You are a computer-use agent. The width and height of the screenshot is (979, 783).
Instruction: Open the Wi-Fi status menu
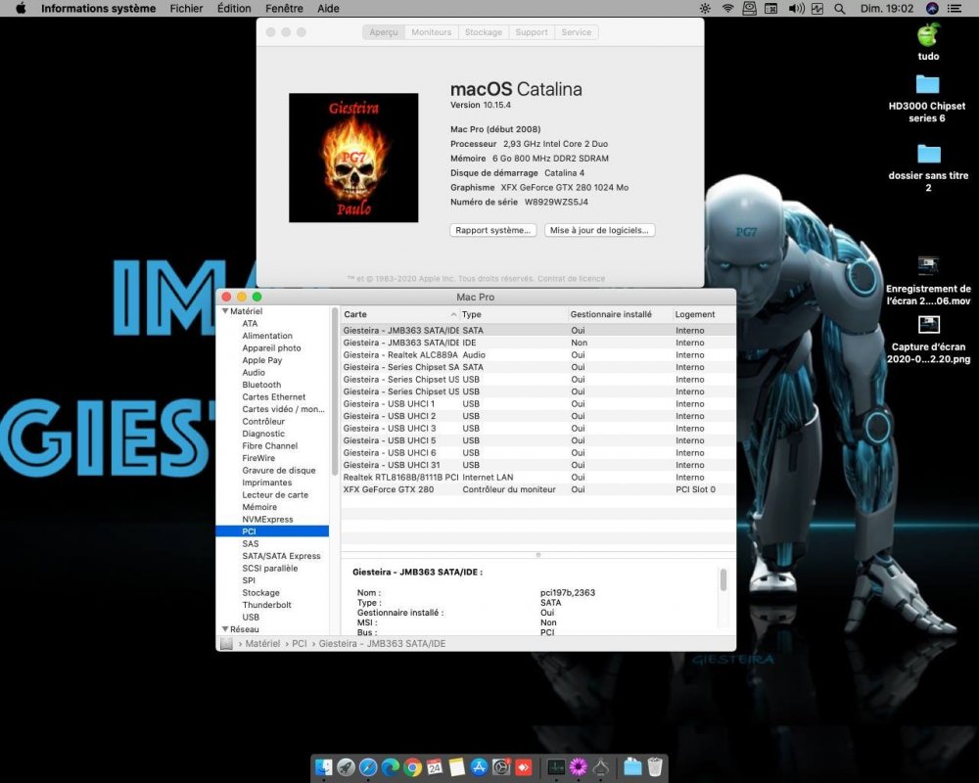coord(727,8)
